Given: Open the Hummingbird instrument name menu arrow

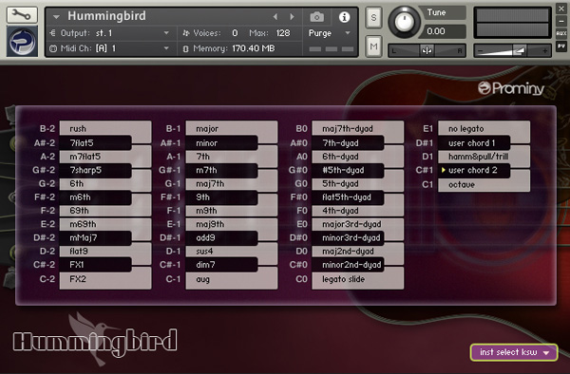Looking at the screenshot, I should (56, 17).
